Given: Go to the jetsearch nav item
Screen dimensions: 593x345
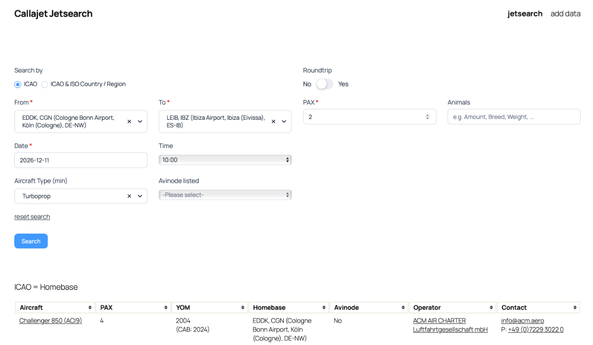Looking at the screenshot, I should pos(525,14).
